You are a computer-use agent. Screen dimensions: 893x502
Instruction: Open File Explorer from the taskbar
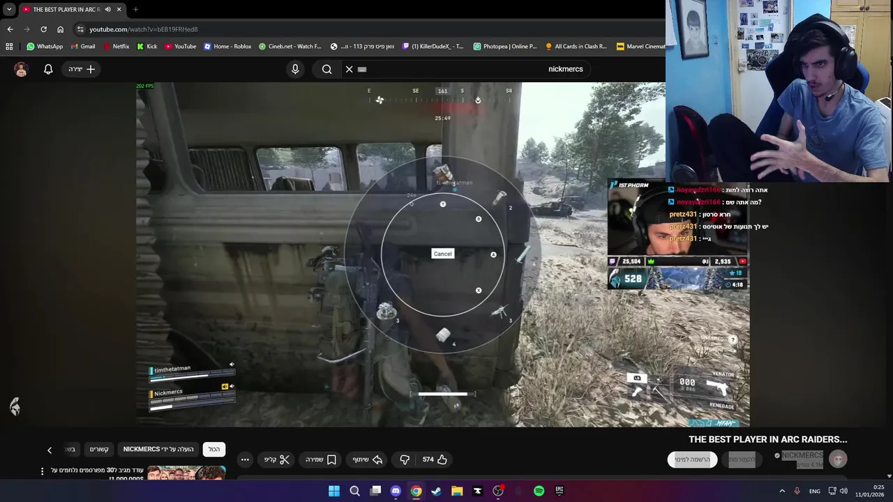click(x=457, y=491)
